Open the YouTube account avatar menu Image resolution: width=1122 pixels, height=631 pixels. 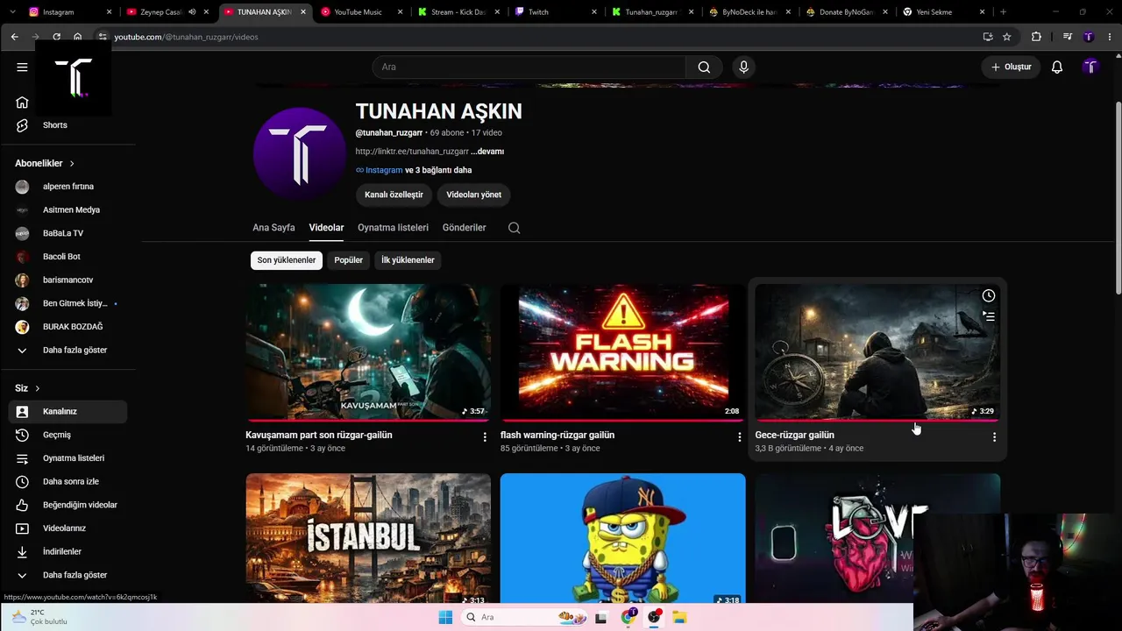click(1090, 67)
